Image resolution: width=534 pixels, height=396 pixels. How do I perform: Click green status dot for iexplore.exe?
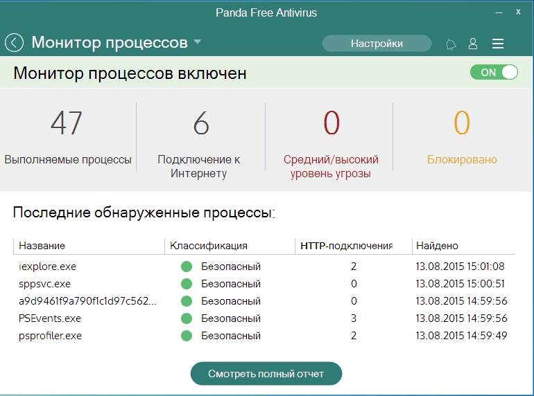187,267
